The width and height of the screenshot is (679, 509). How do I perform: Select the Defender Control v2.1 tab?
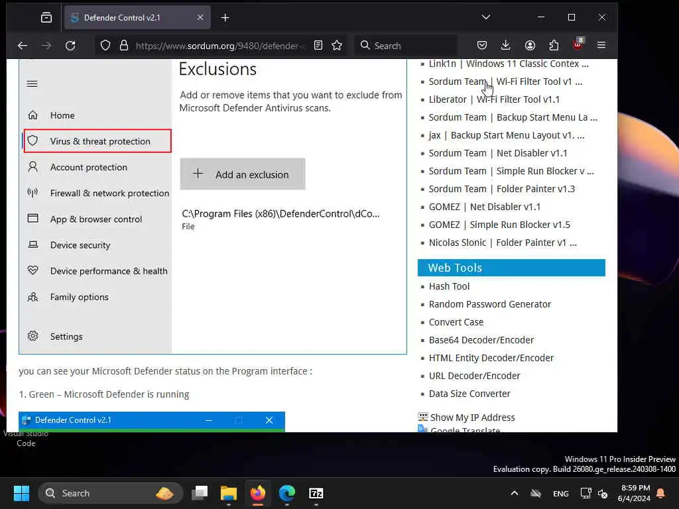138,17
